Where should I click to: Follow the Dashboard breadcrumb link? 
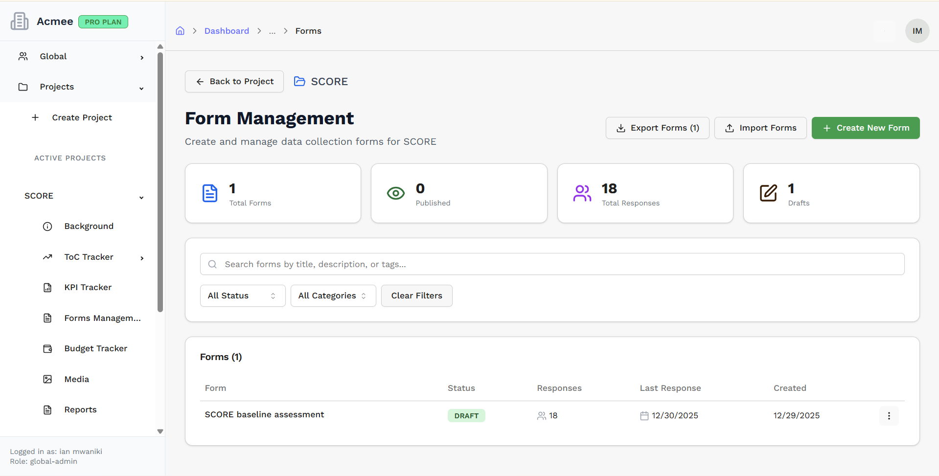pyautogui.click(x=227, y=31)
